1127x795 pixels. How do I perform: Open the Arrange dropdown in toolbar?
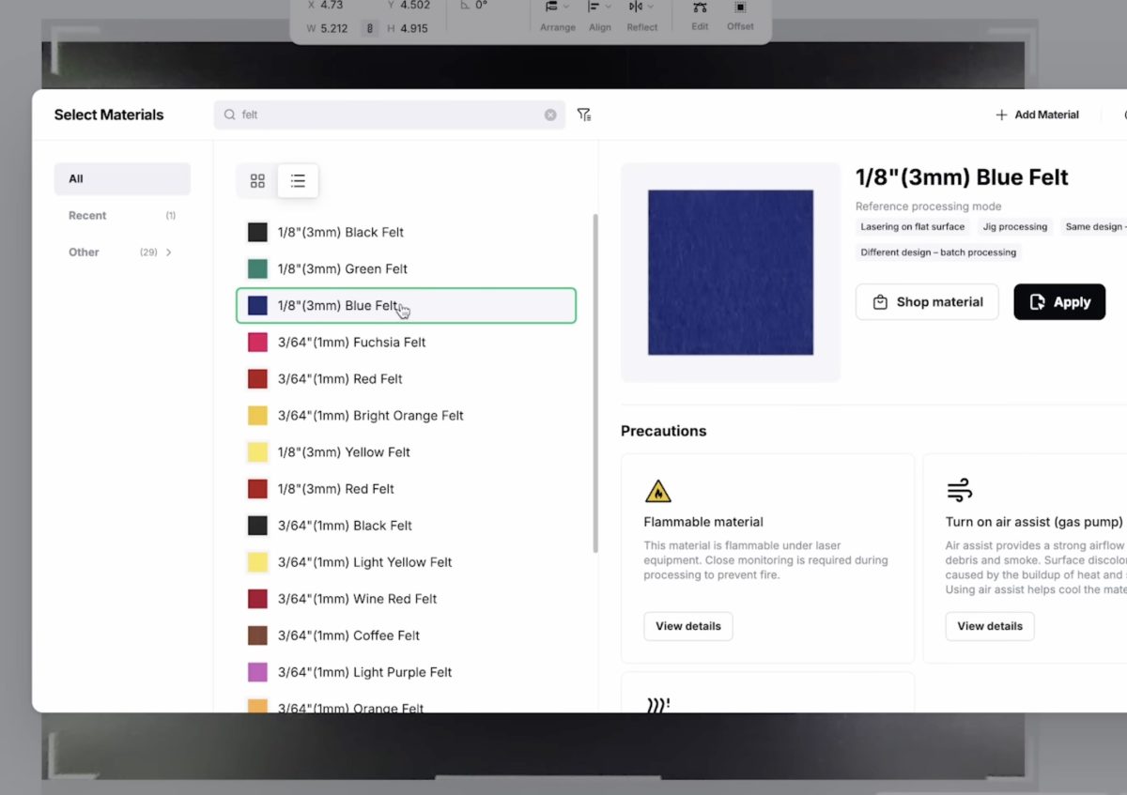(557, 17)
